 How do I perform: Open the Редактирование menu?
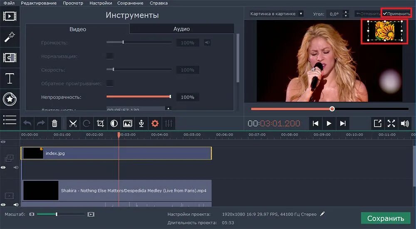point(39,3)
